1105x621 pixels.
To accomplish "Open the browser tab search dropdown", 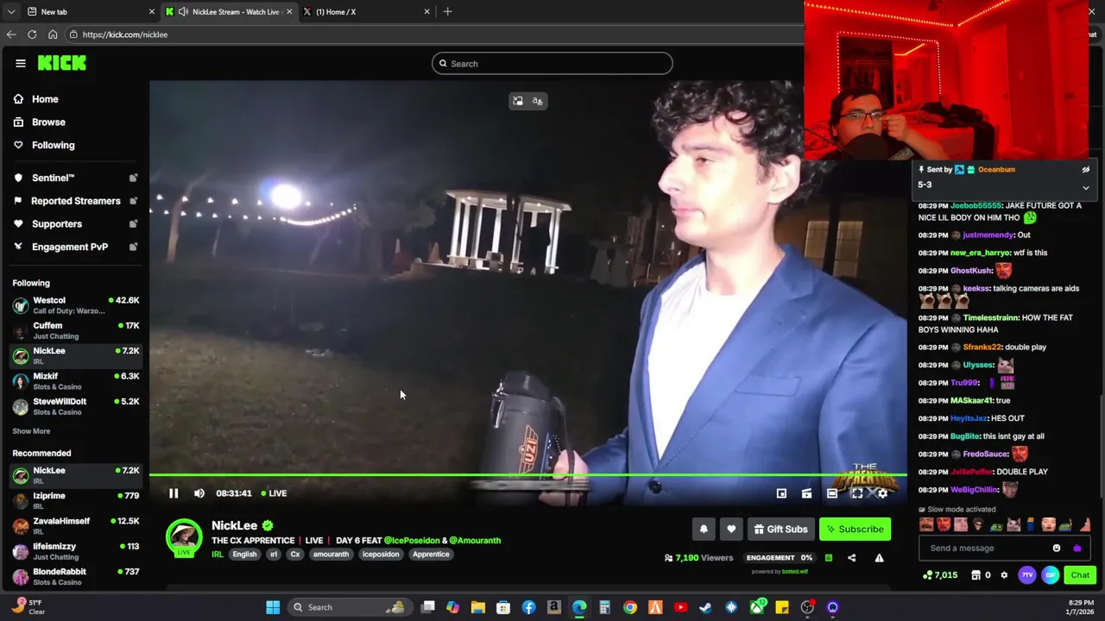I will point(10,12).
